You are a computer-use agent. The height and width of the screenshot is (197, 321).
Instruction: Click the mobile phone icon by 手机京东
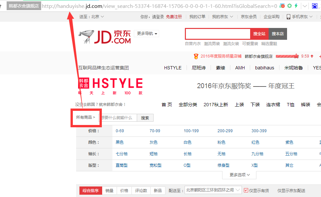[288, 17]
